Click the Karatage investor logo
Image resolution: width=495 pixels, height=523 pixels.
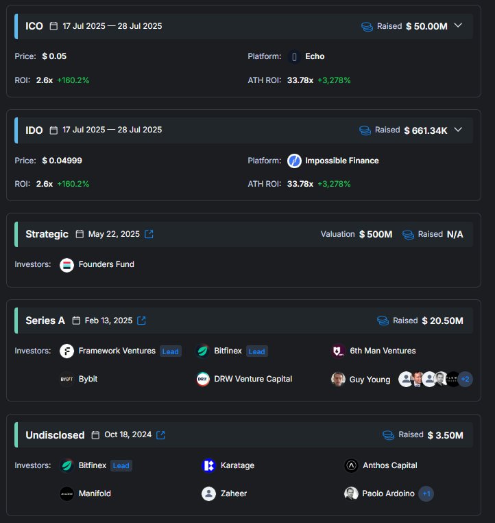coord(208,465)
